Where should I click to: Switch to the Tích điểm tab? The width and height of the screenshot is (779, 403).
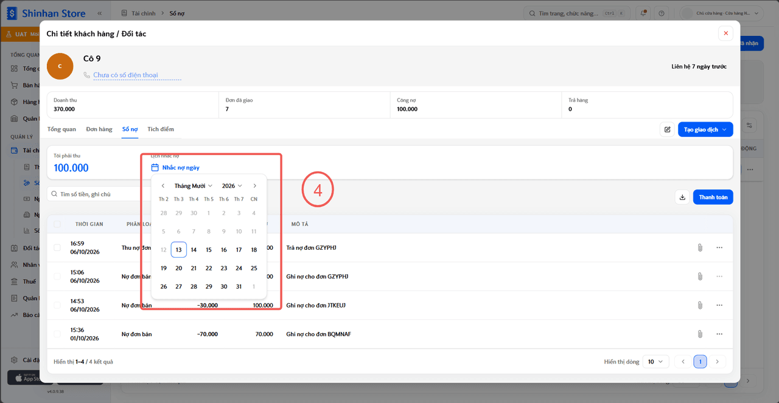pos(161,129)
